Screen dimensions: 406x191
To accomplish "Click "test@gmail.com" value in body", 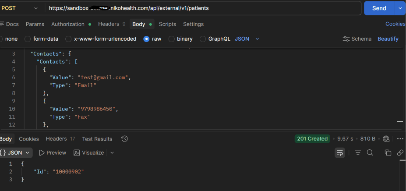I will [103, 78].
